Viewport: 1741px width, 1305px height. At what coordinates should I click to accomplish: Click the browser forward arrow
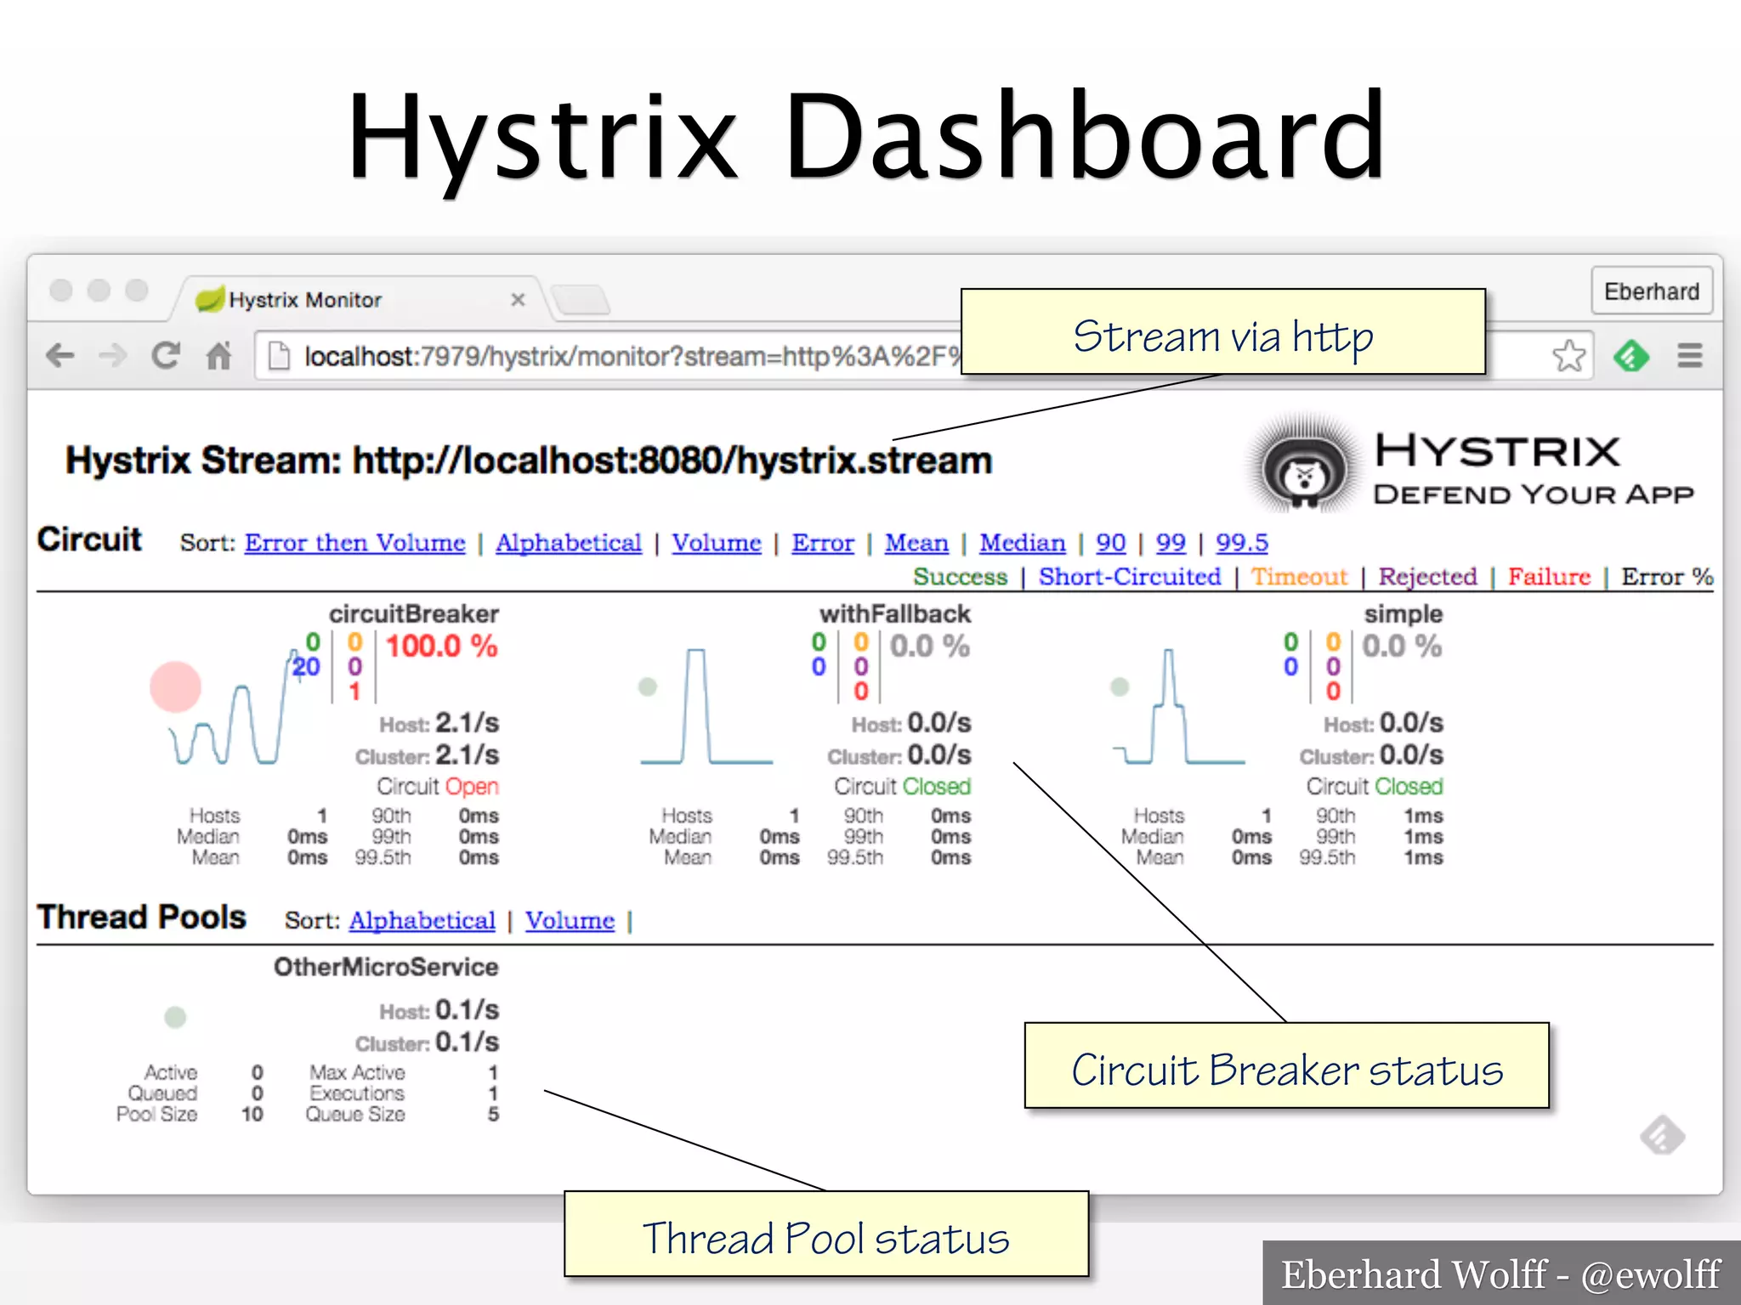pyautogui.click(x=112, y=355)
